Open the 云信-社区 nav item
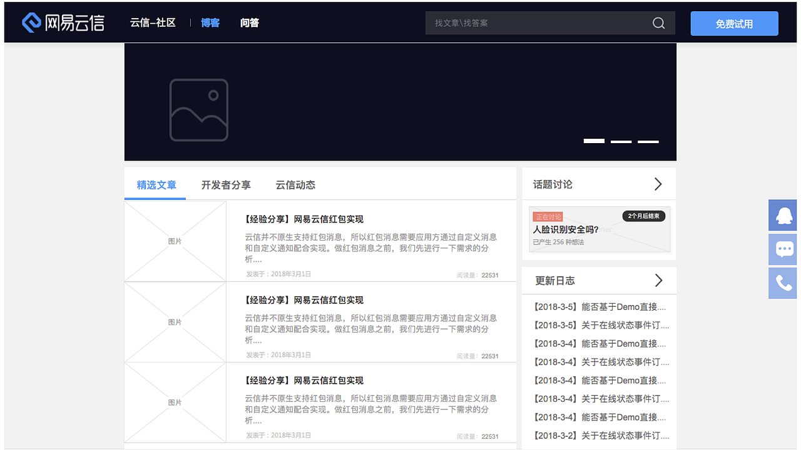This screenshot has height=450, width=801. point(153,22)
